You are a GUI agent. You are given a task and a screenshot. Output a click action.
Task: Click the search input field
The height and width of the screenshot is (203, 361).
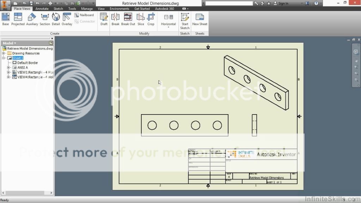pyautogui.click(x=229, y=3)
